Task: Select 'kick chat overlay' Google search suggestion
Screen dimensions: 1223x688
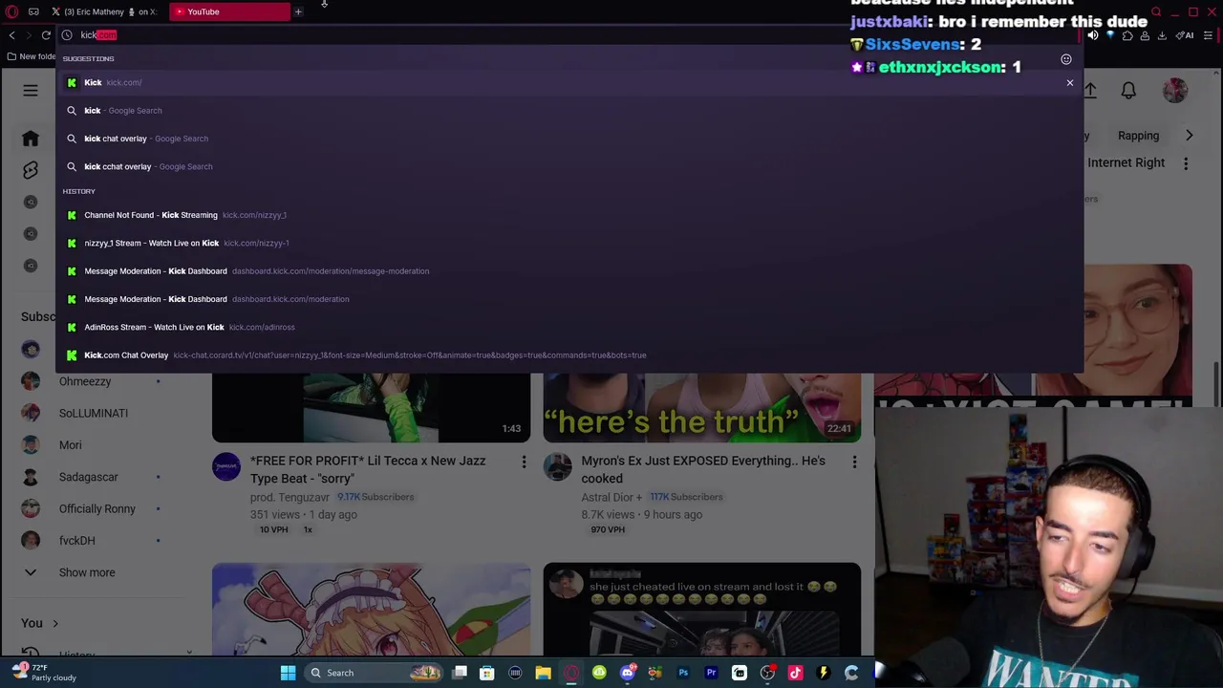Action: click(569, 139)
